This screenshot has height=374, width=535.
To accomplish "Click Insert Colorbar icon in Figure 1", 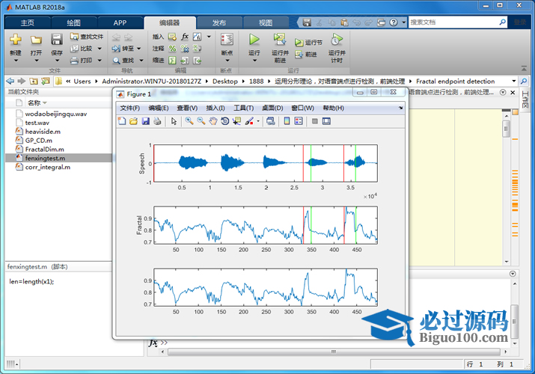I will tap(287, 121).
